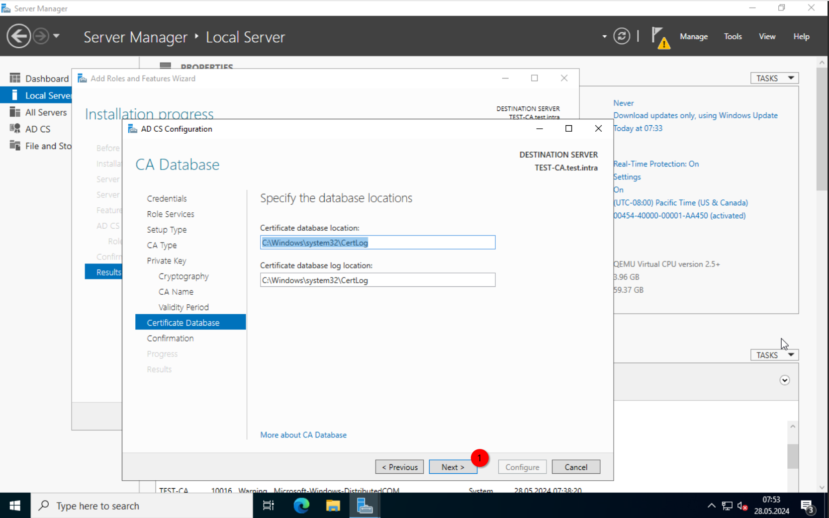Click the Pacific Time zone link

pos(681,203)
